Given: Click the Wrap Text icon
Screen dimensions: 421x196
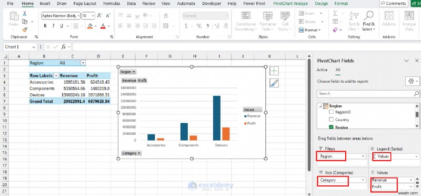Looking at the screenshot, I should point(166,16).
